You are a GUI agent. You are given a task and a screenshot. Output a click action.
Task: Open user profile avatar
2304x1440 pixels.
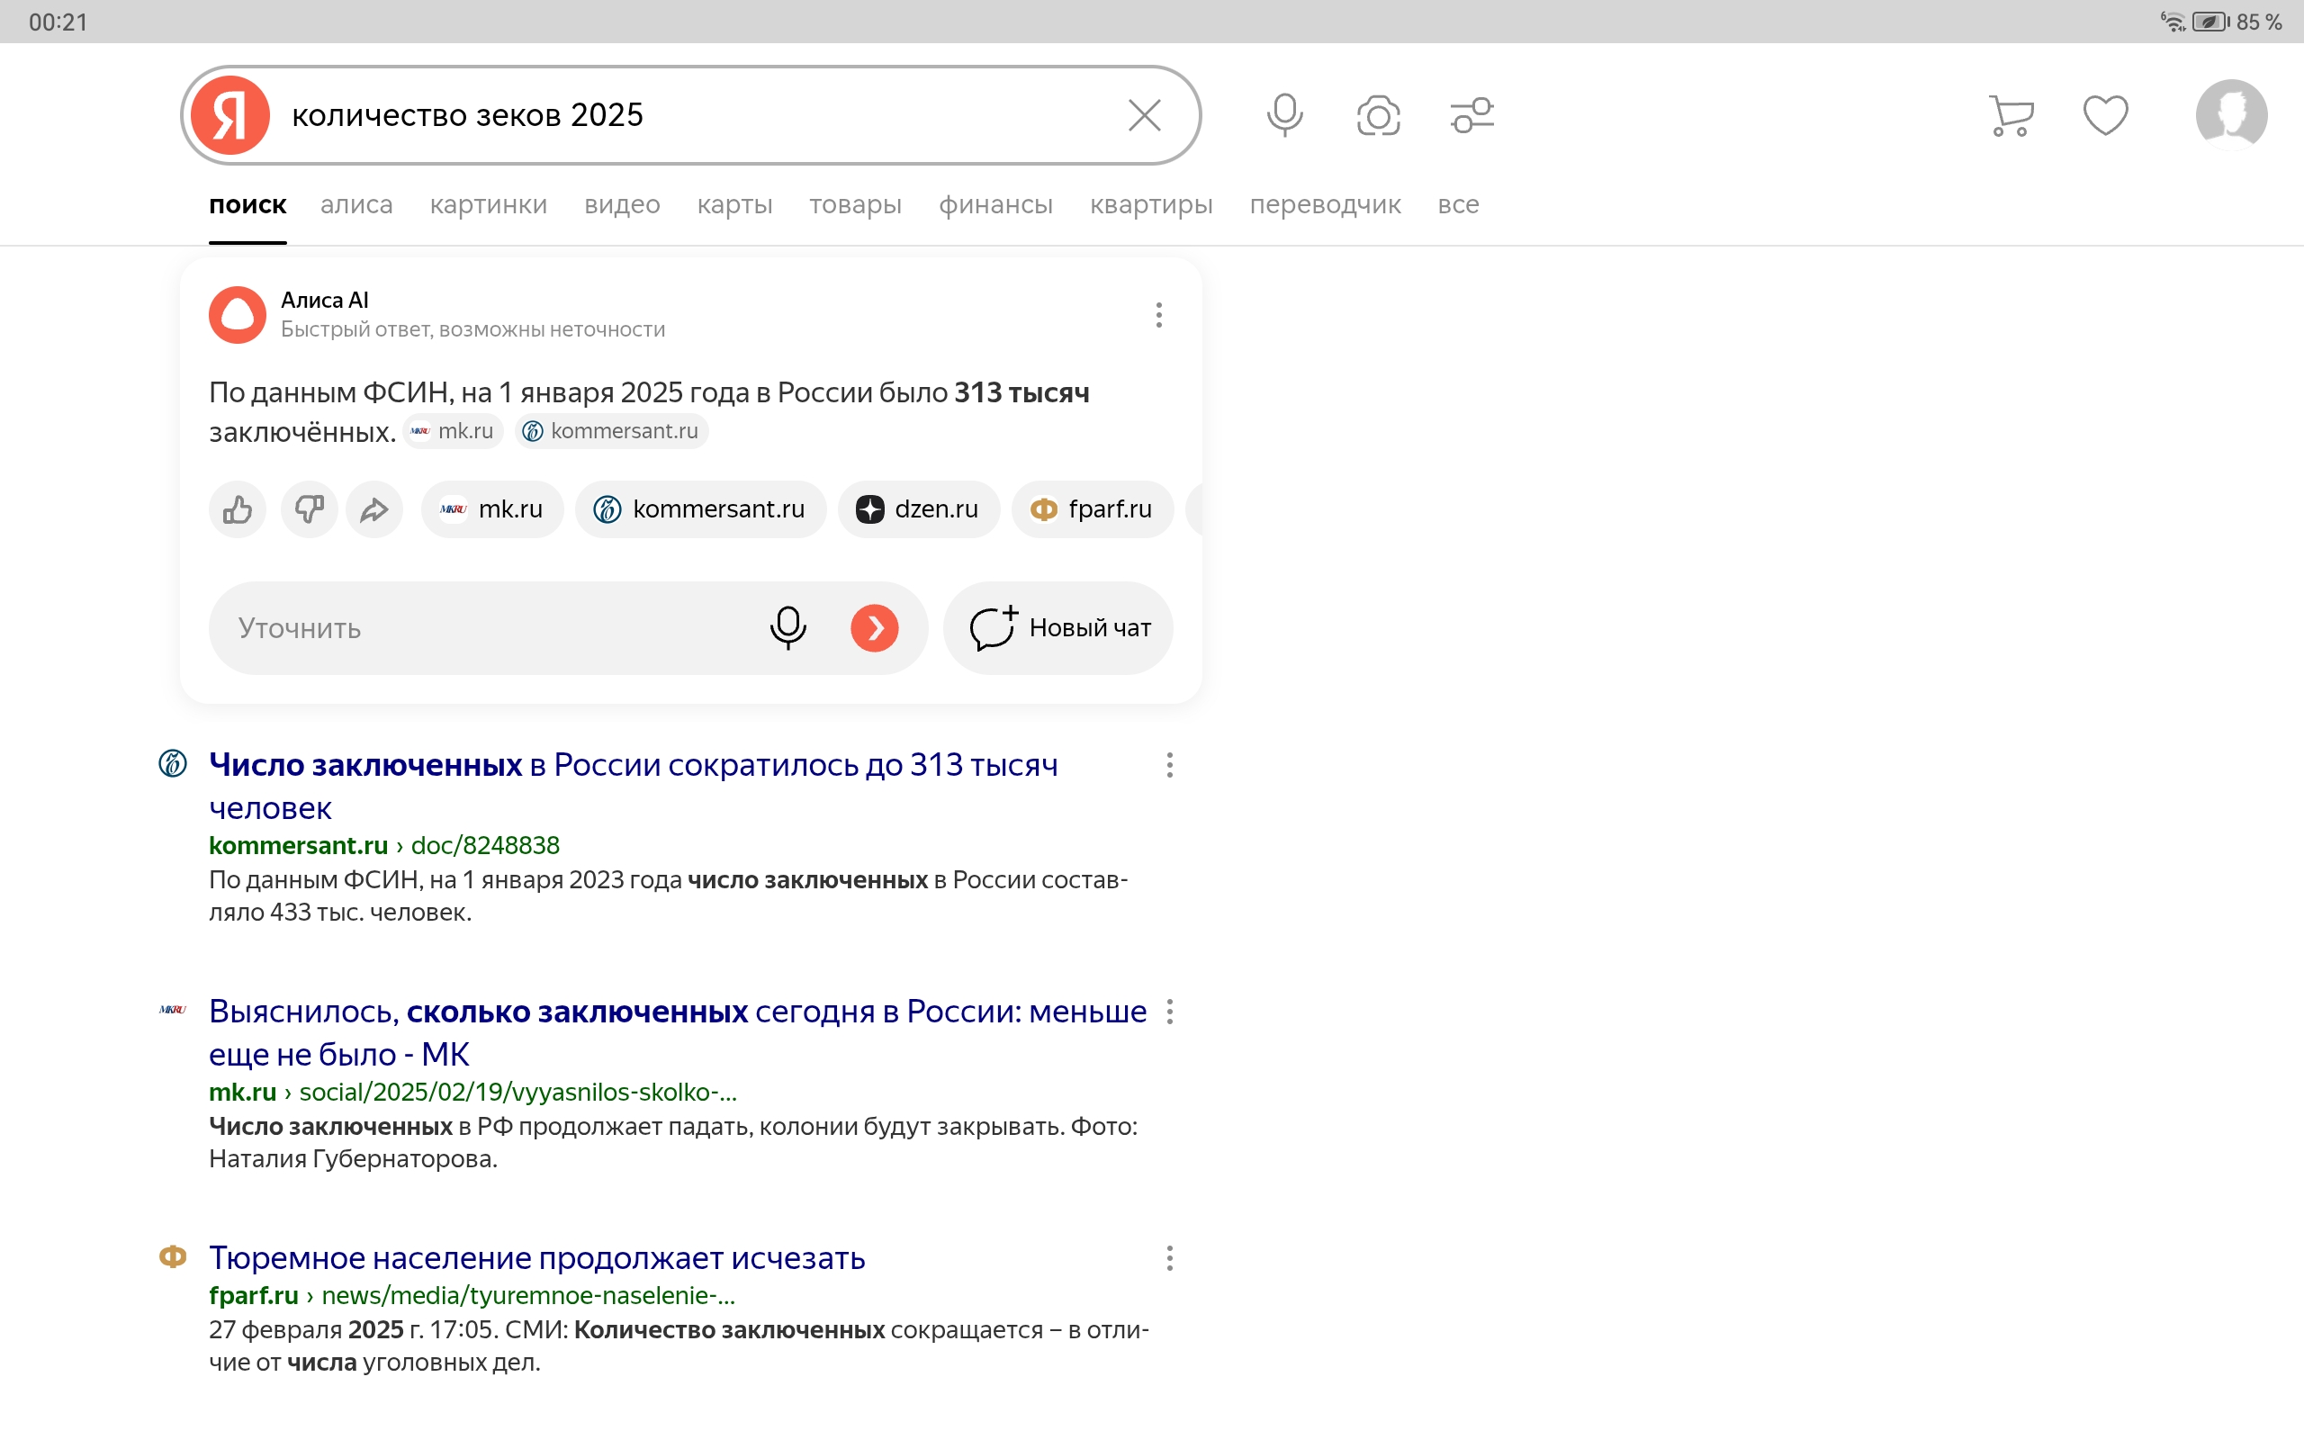click(x=2231, y=115)
